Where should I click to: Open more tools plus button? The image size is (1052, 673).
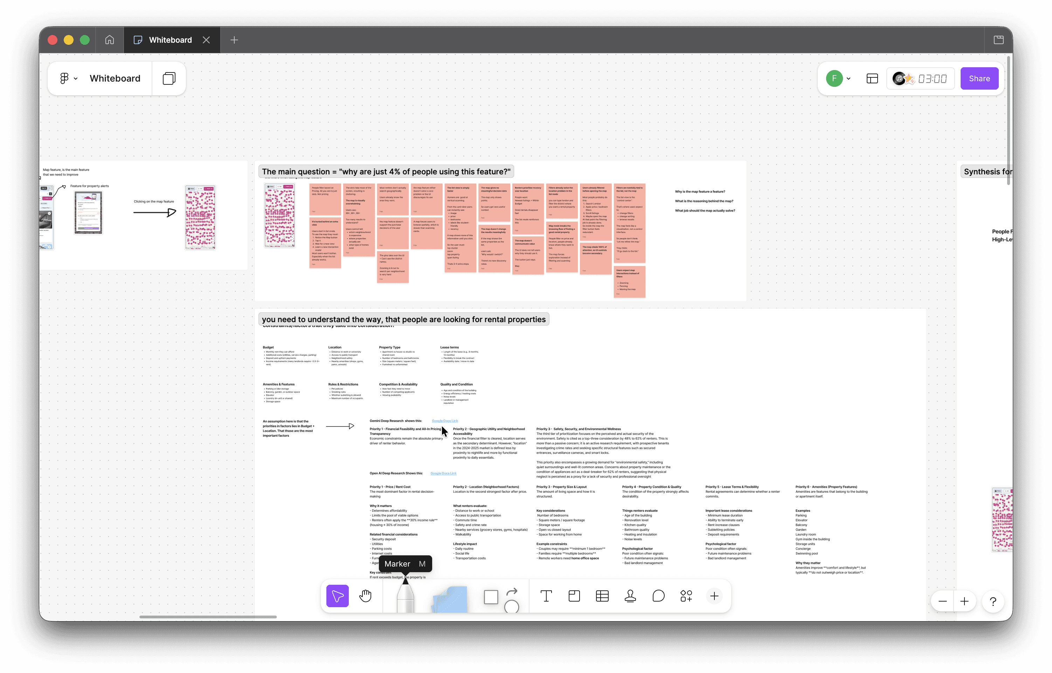(714, 596)
